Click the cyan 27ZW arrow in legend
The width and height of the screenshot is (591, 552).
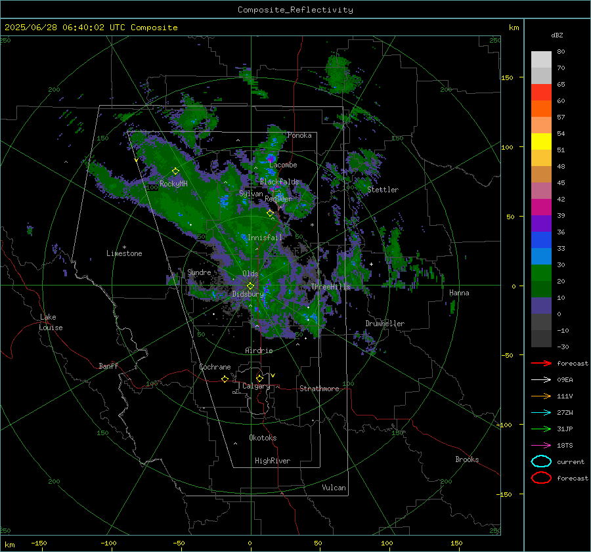point(541,413)
